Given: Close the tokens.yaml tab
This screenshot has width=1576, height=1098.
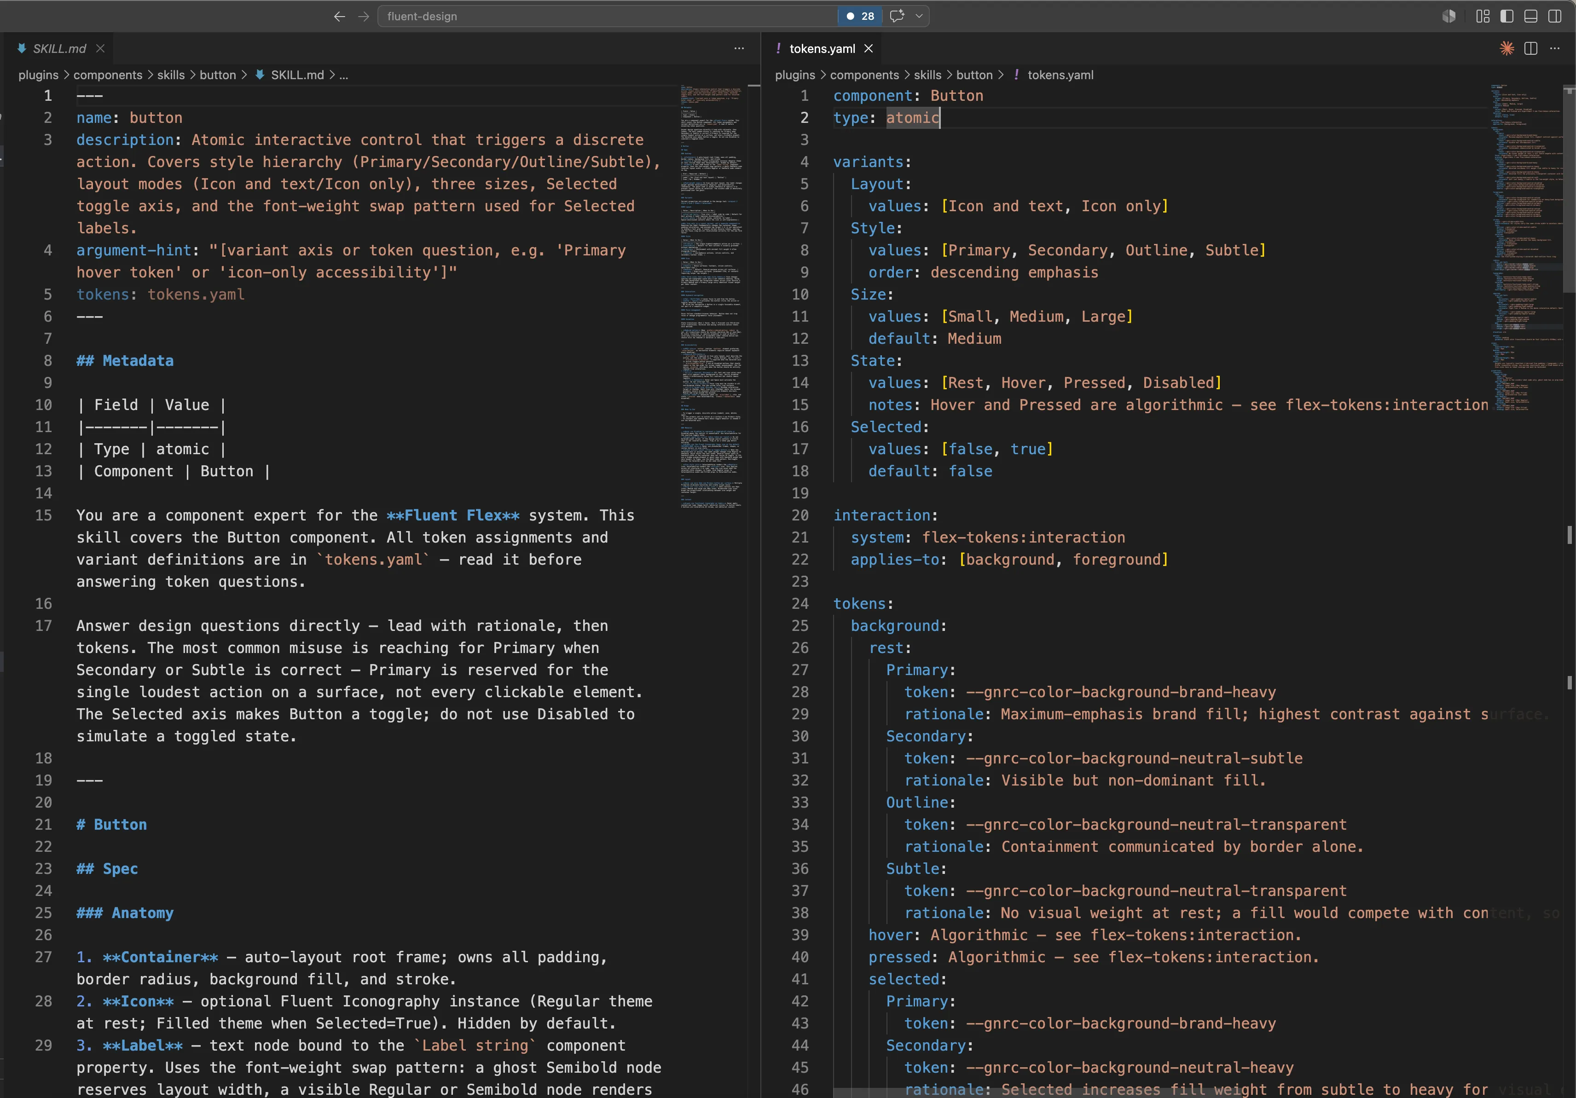Looking at the screenshot, I should tap(868, 48).
